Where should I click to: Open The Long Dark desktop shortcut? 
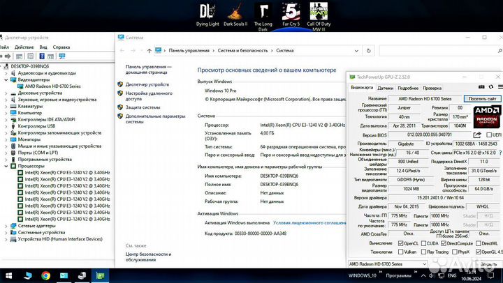coord(263,17)
